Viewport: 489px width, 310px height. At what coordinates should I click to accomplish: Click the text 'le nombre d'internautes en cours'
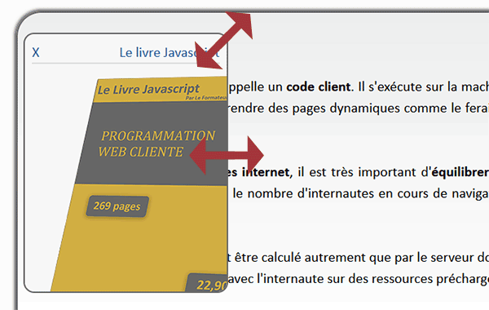click(331, 193)
